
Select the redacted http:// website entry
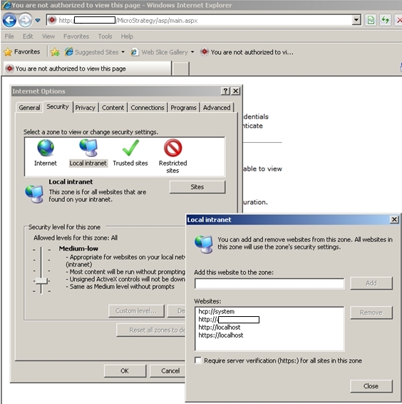coord(229,320)
